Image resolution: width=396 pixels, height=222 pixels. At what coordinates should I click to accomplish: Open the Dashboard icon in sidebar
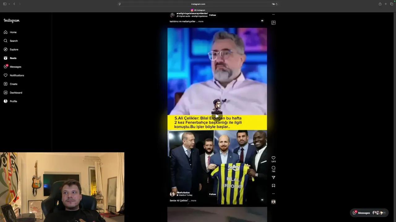[x=6, y=92]
